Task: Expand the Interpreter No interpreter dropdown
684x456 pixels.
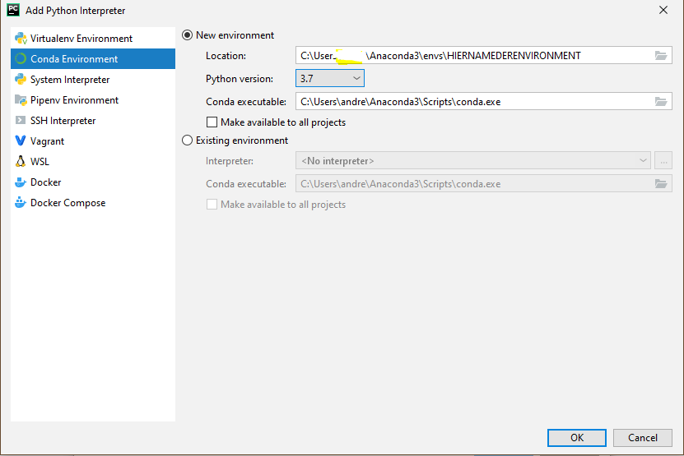Action: click(x=472, y=161)
